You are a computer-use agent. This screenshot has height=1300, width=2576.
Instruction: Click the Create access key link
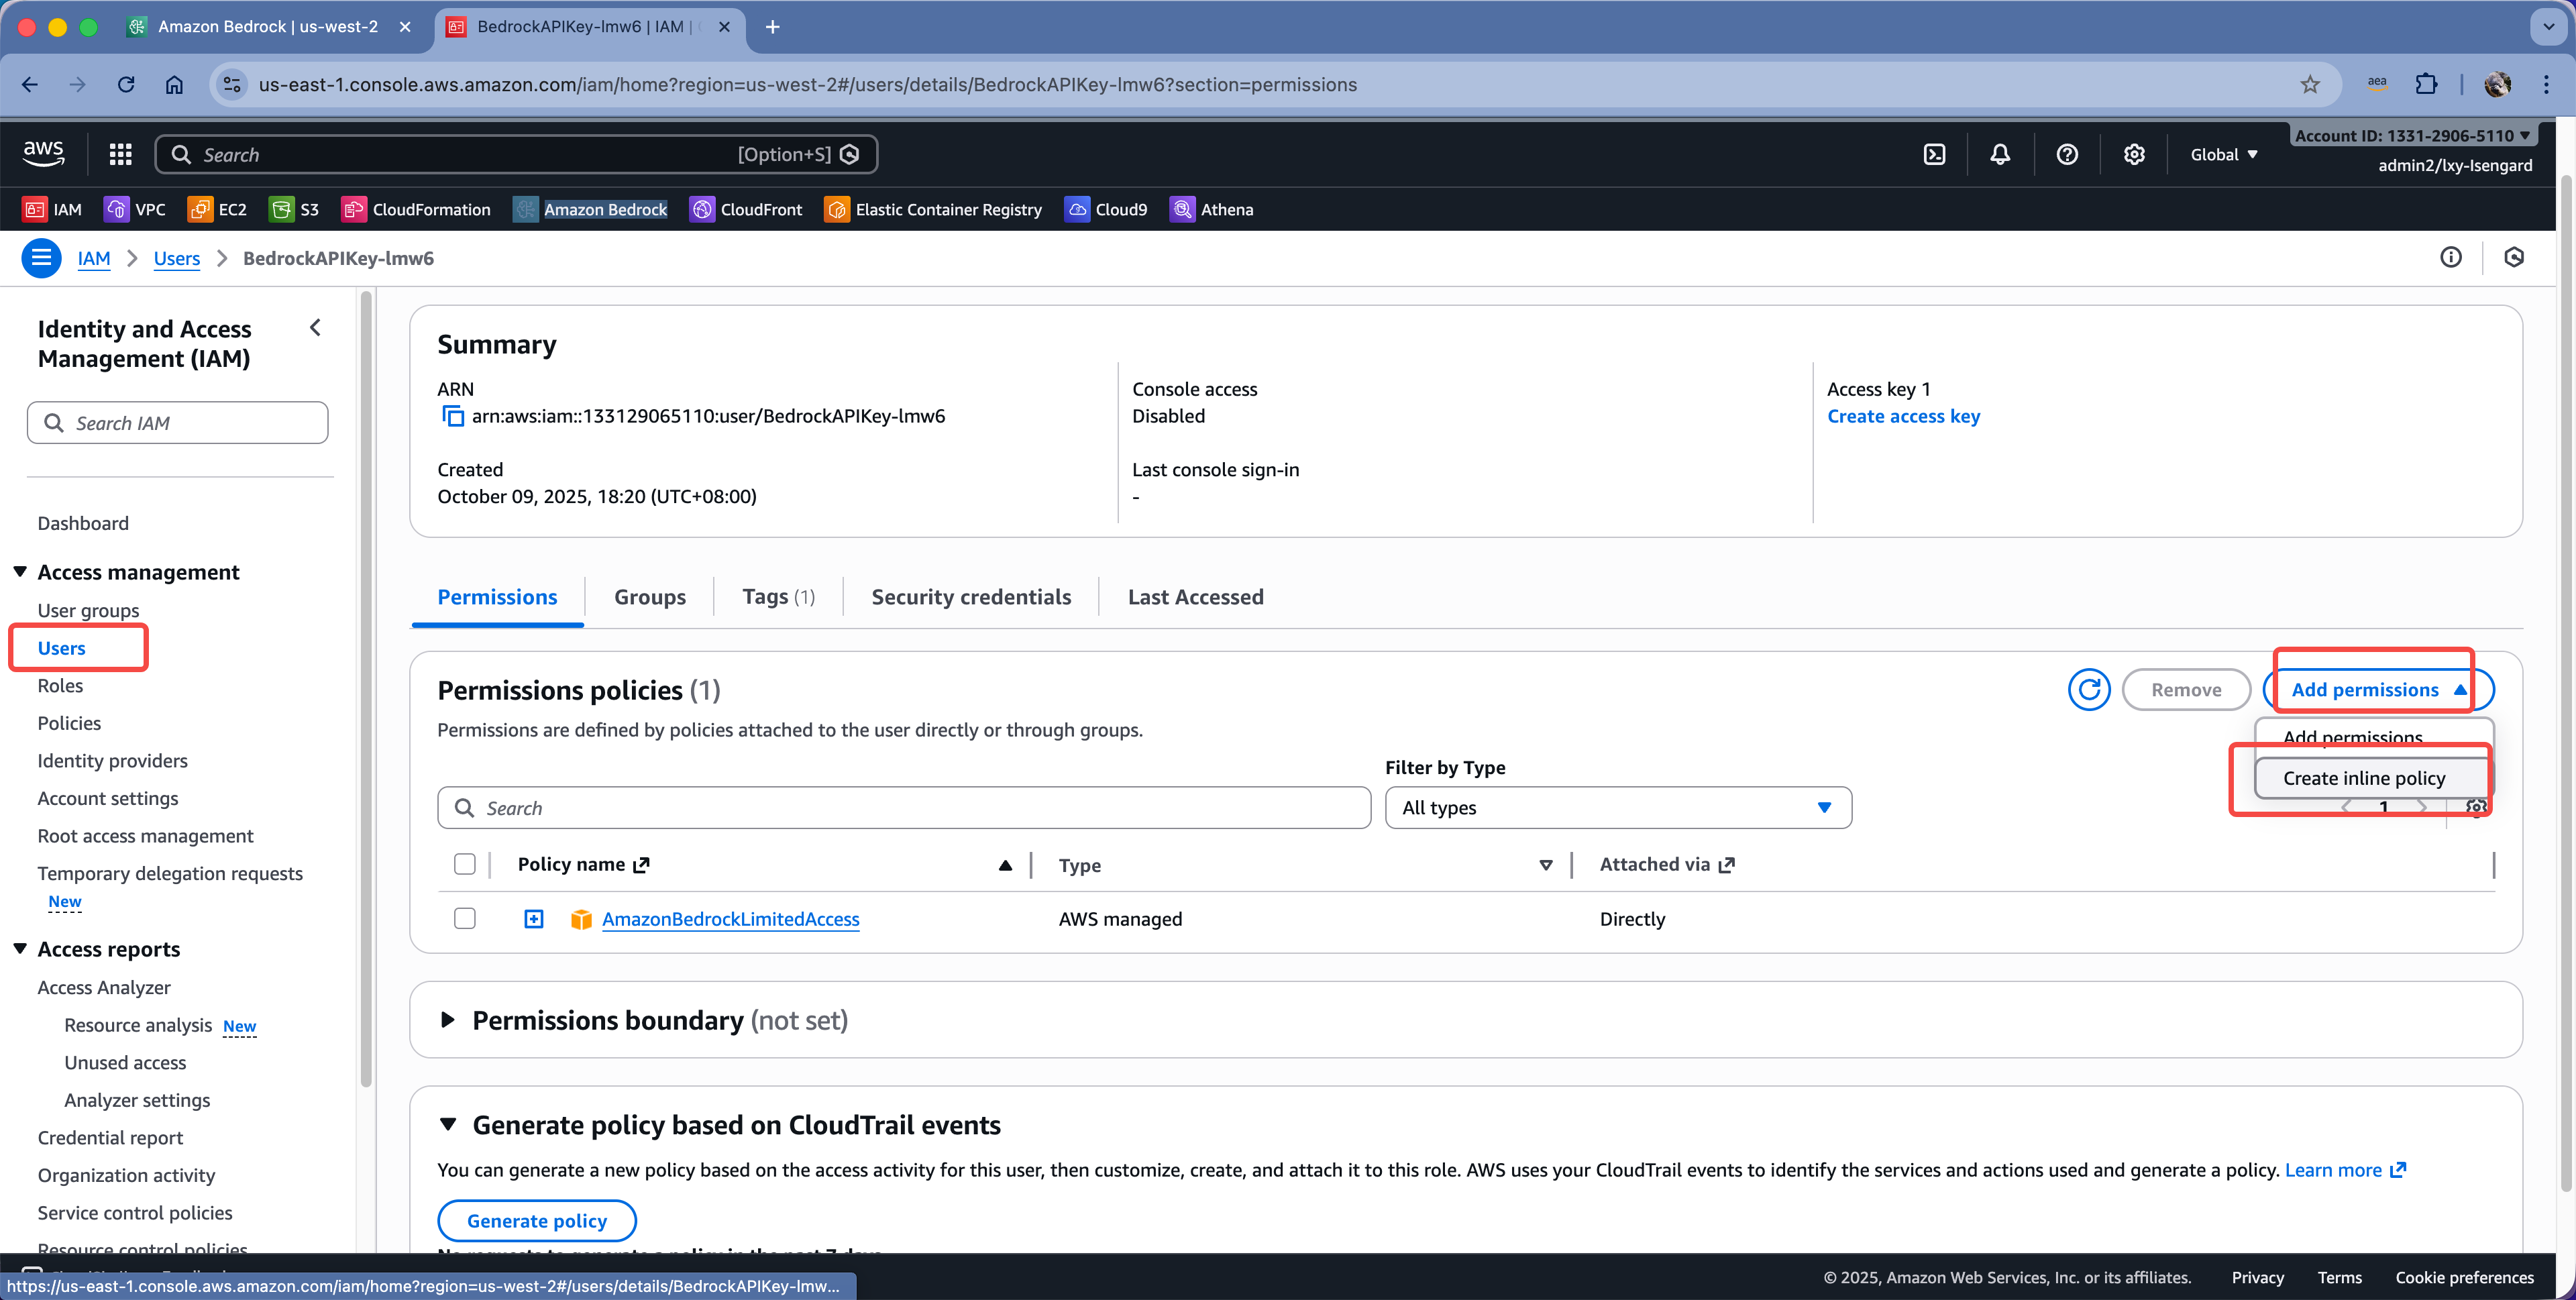coord(1903,416)
